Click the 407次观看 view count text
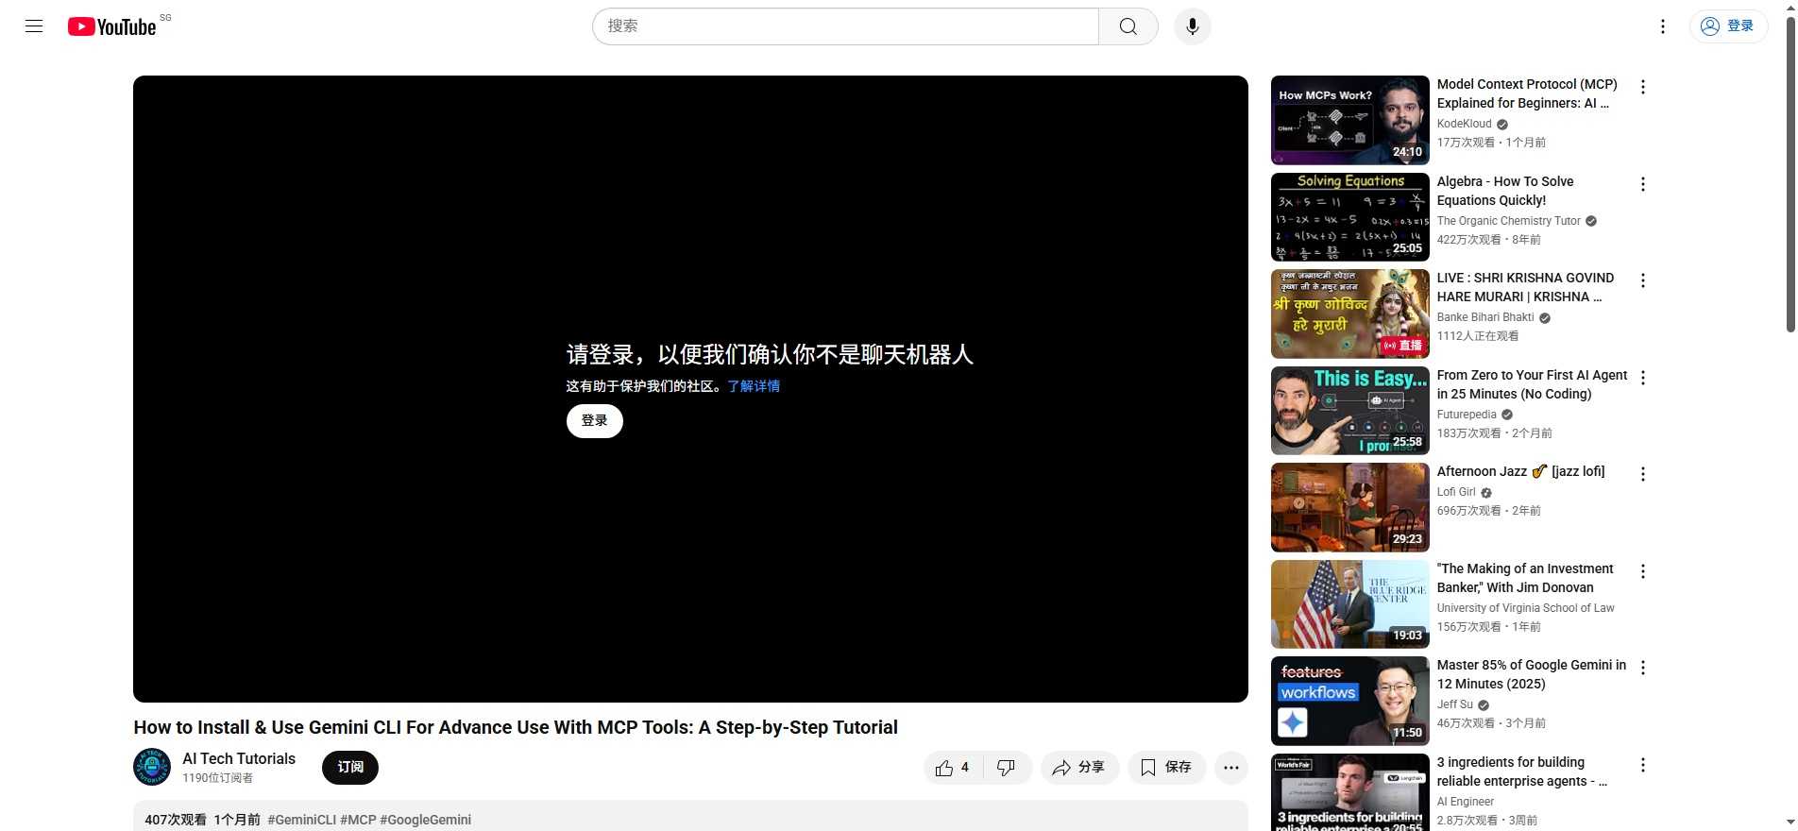Image resolution: width=1798 pixels, height=831 pixels. point(176,820)
